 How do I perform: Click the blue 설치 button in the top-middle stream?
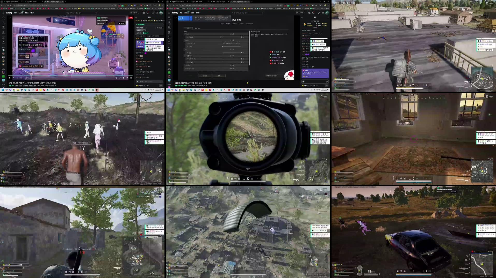[x=184, y=18]
